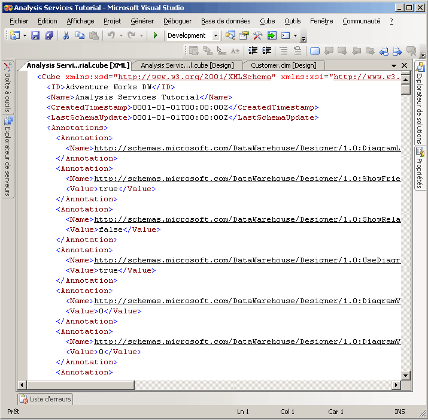Click the horizontal scrollbar right arrow
Screen dimensions: 428x420
(396, 385)
